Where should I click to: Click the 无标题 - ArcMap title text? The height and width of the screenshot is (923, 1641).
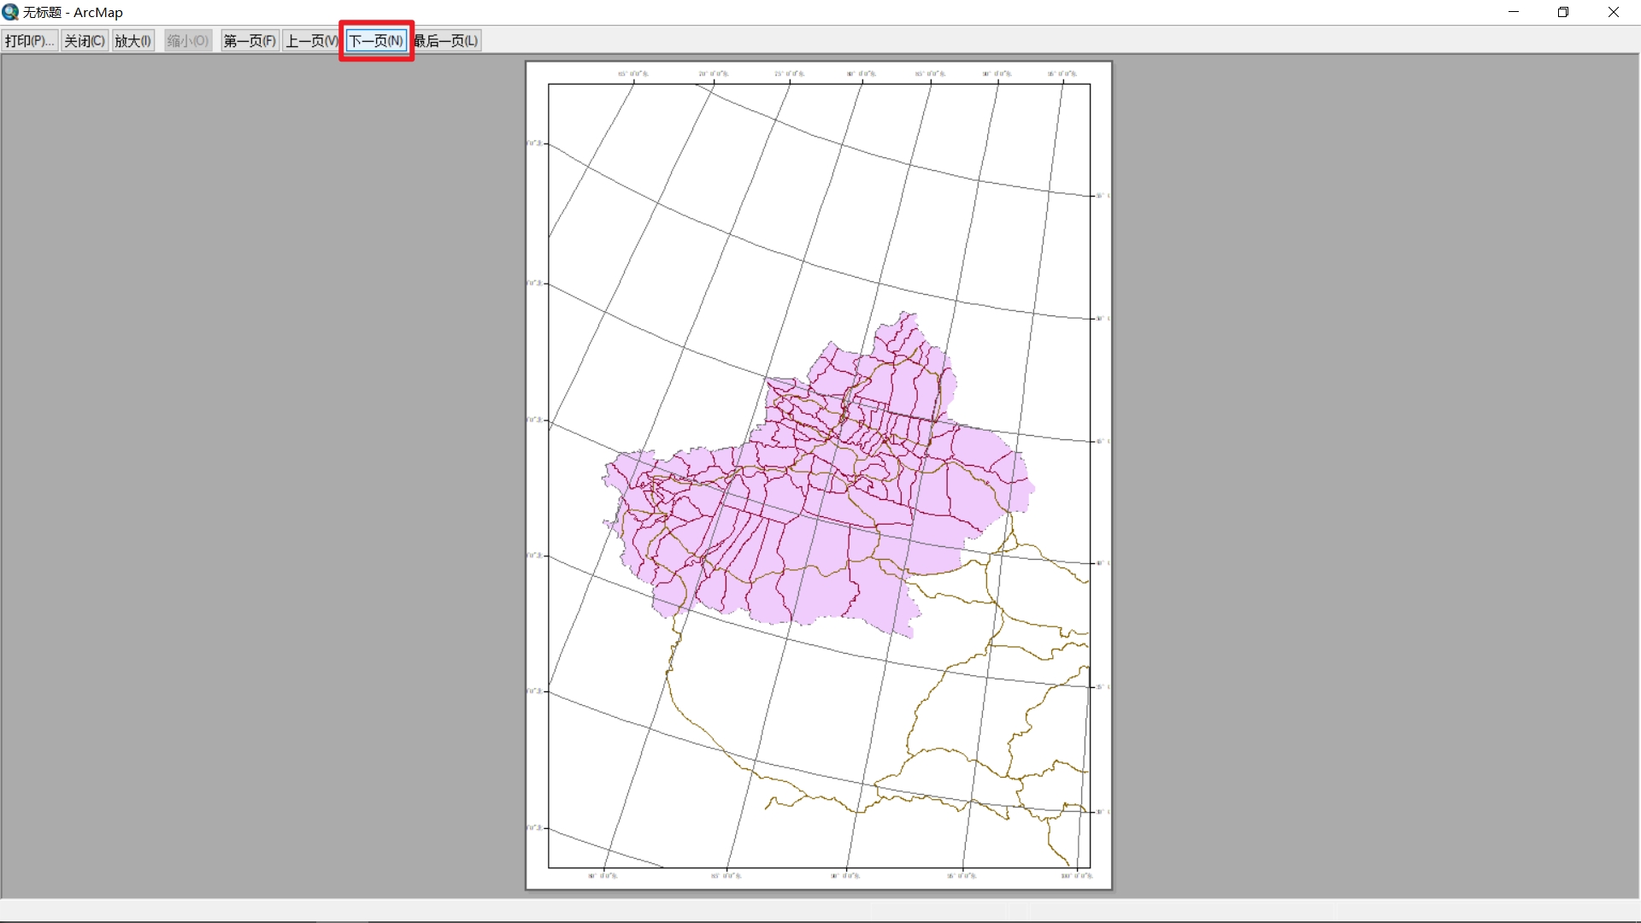[x=73, y=13]
